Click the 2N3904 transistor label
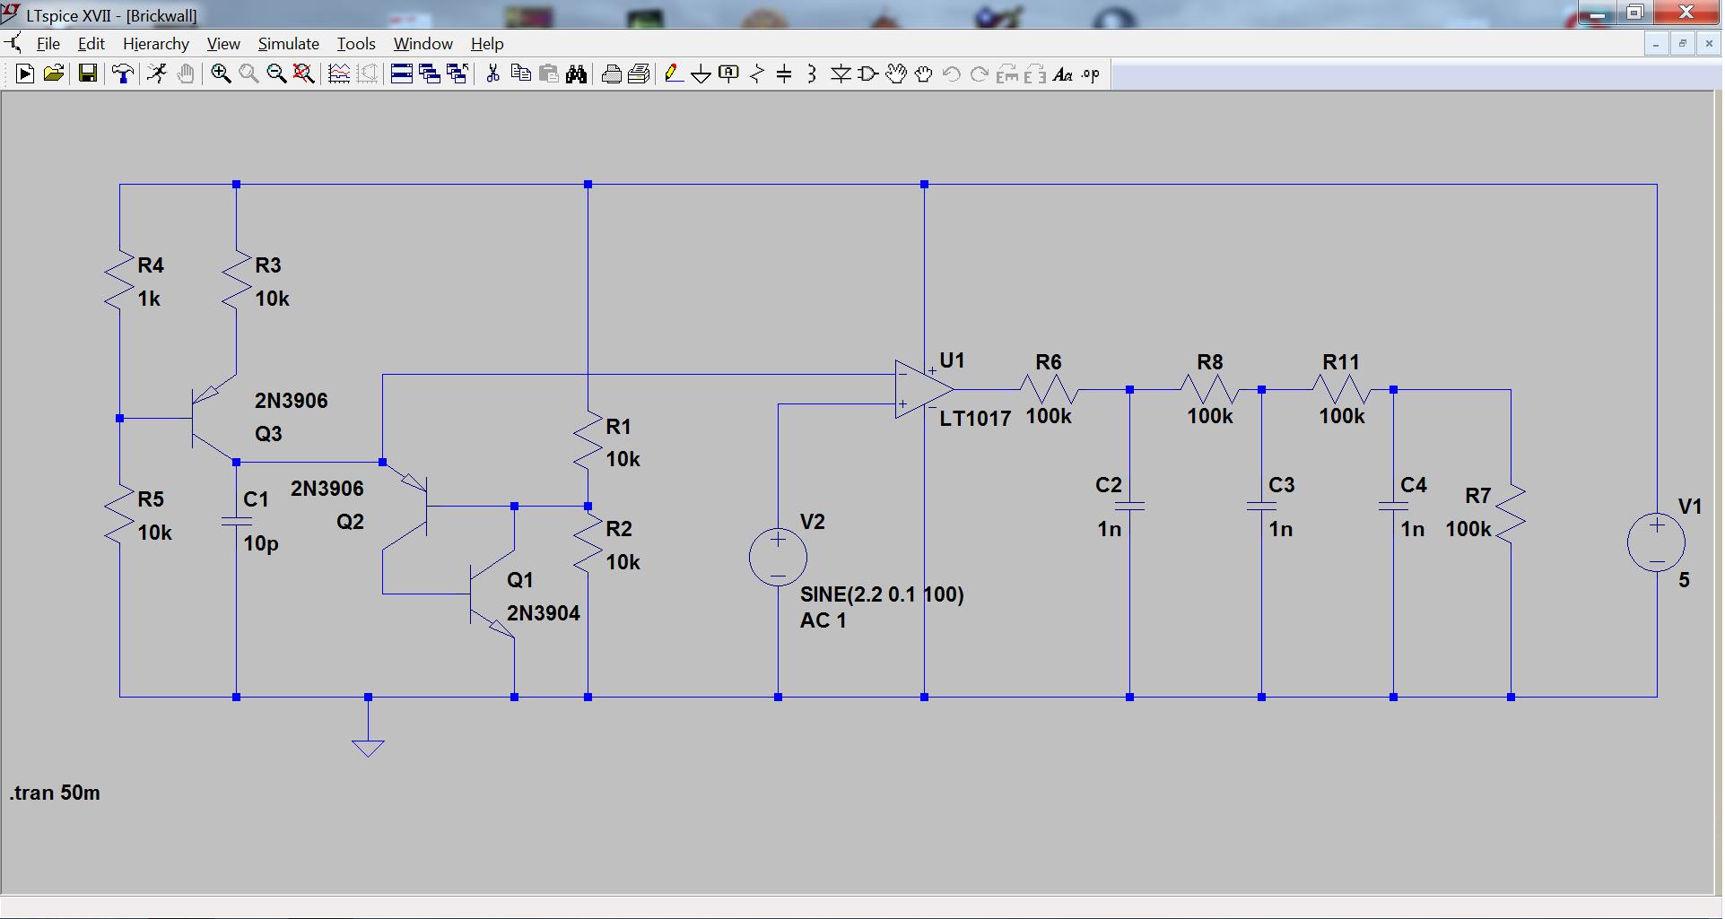Screen dimensions: 1725x919 tap(543, 613)
